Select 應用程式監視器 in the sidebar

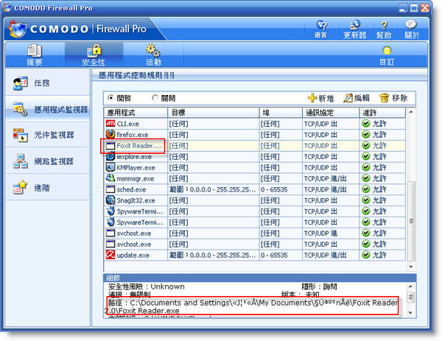(47, 109)
